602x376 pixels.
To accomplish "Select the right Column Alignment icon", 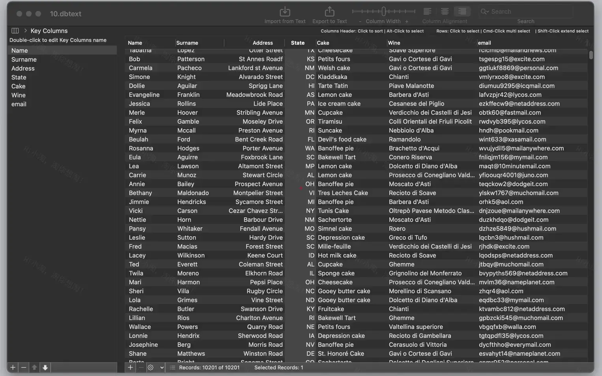I will 462,11.
